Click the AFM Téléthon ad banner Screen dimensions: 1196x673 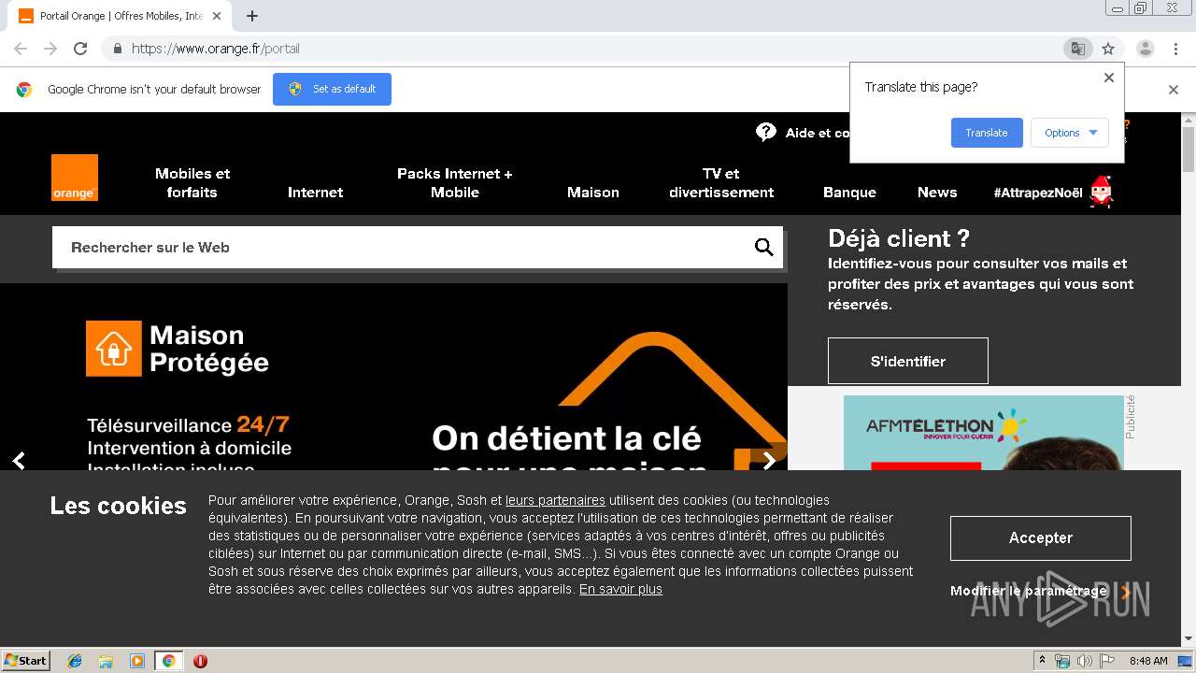[984, 433]
